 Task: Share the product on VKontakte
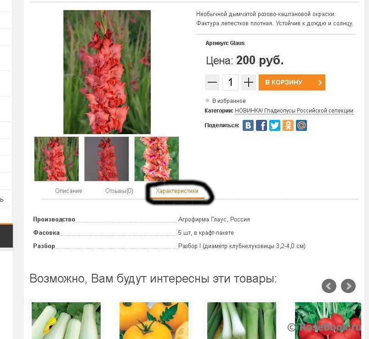248,125
